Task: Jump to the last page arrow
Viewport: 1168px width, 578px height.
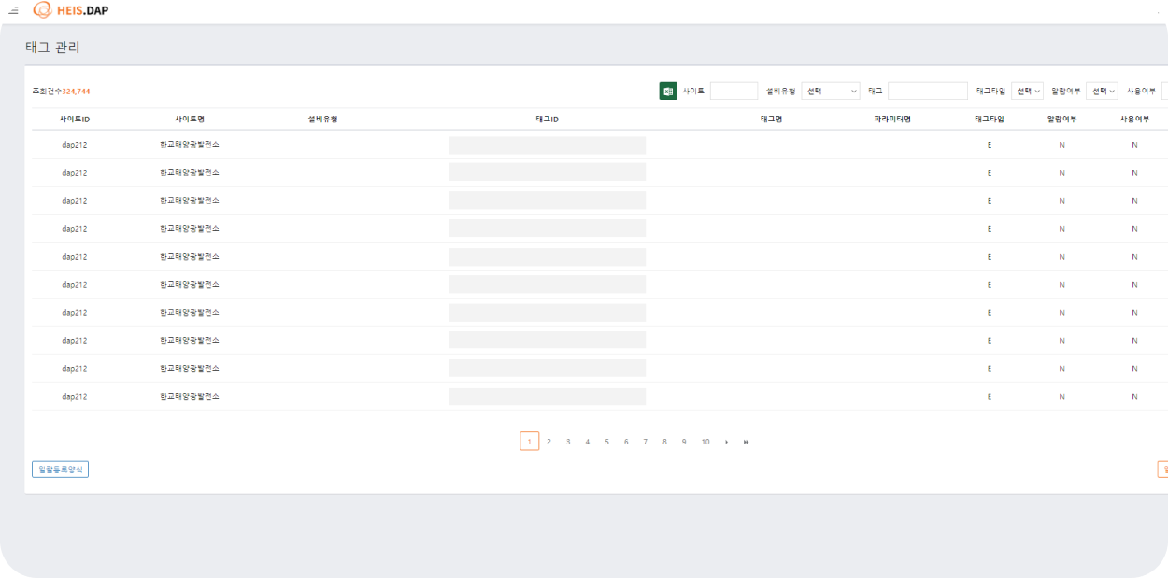Action: point(746,442)
